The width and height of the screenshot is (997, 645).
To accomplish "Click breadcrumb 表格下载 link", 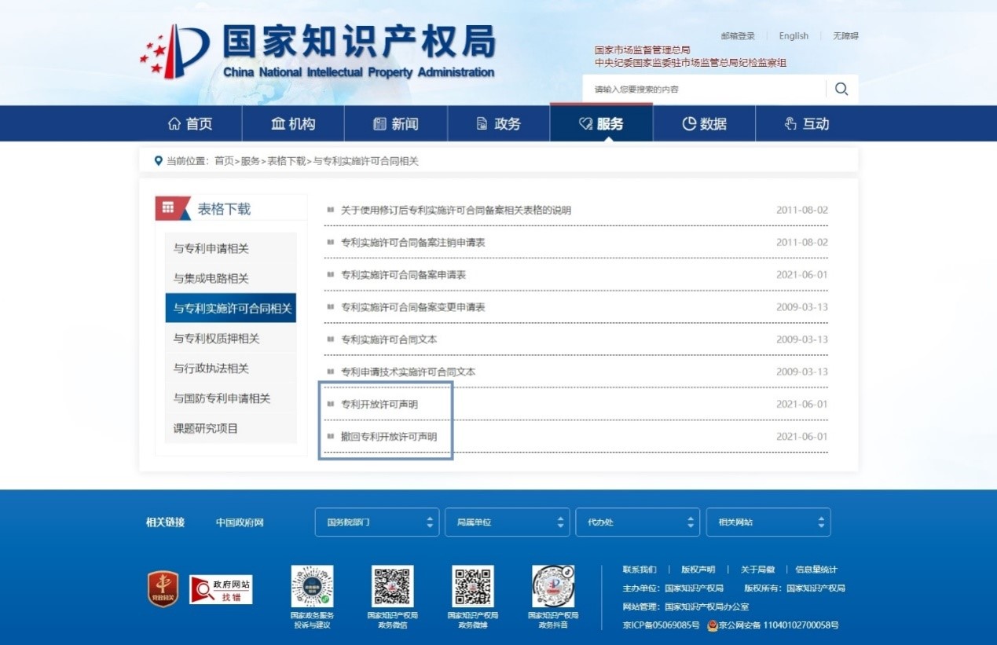I will click(287, 161).
